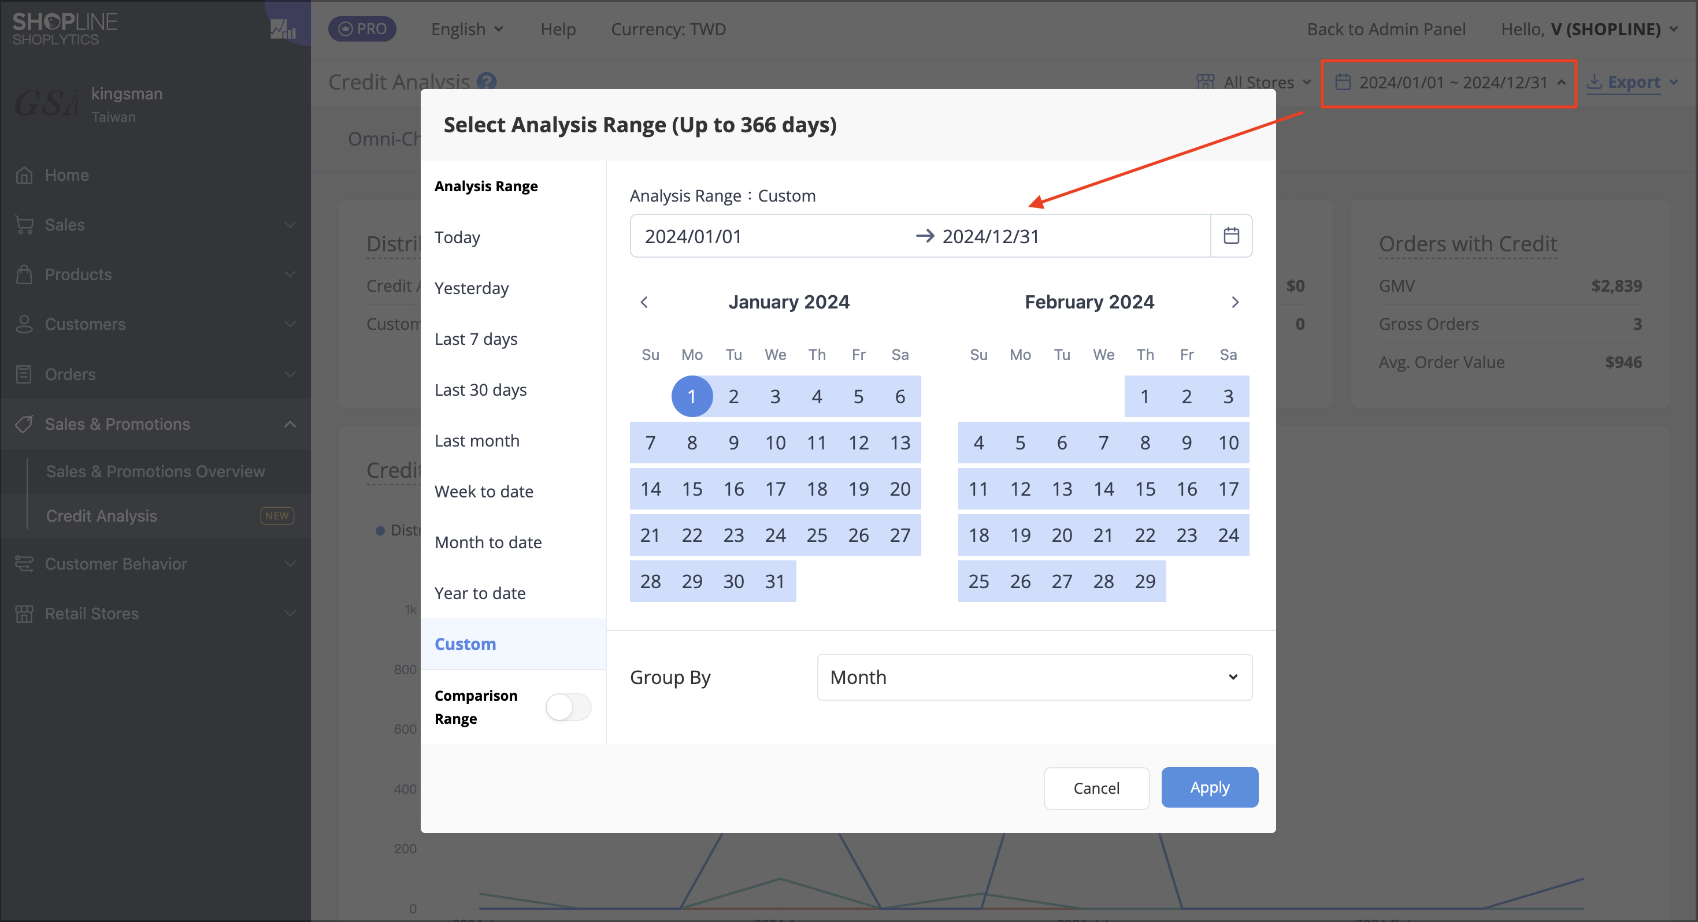Open the English language dropdown
The width and height of the screenshot is (1698, 922).
pyautogui.click(x=468, y=29)
